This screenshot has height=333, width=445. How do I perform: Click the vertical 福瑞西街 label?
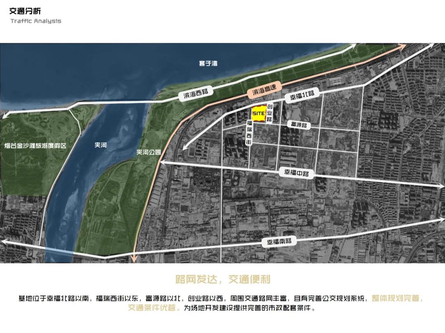point(249,133)
